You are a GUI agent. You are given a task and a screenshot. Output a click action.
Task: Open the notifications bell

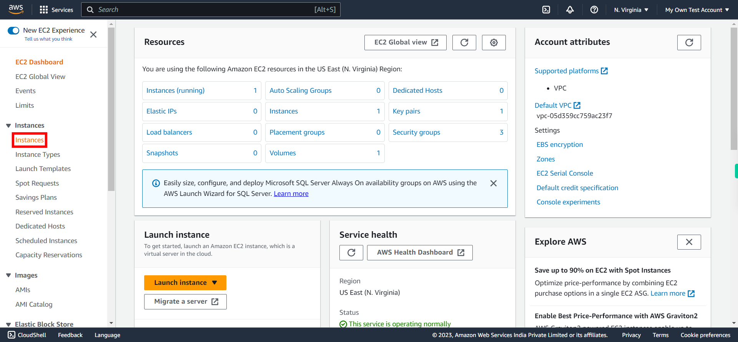coord(570,10)
